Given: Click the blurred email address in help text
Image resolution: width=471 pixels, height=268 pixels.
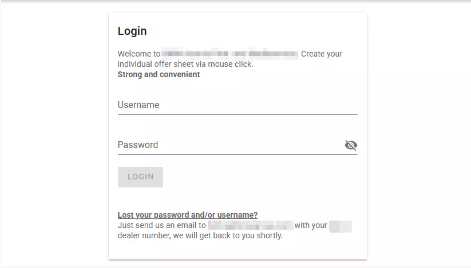Looking at the screenshot, I should coord(250,225).
